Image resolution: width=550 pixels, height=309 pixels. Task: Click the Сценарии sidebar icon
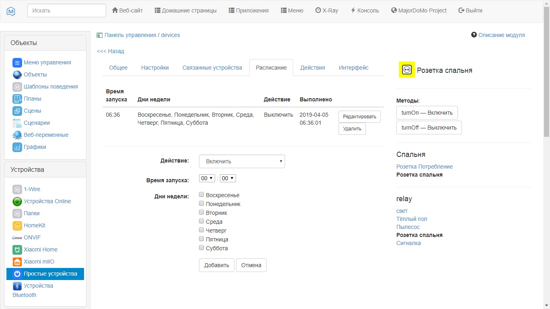(x=17, y=123)
